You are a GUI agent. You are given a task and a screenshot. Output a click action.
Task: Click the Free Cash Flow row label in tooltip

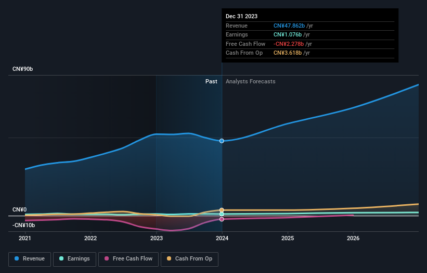point(245,44)
